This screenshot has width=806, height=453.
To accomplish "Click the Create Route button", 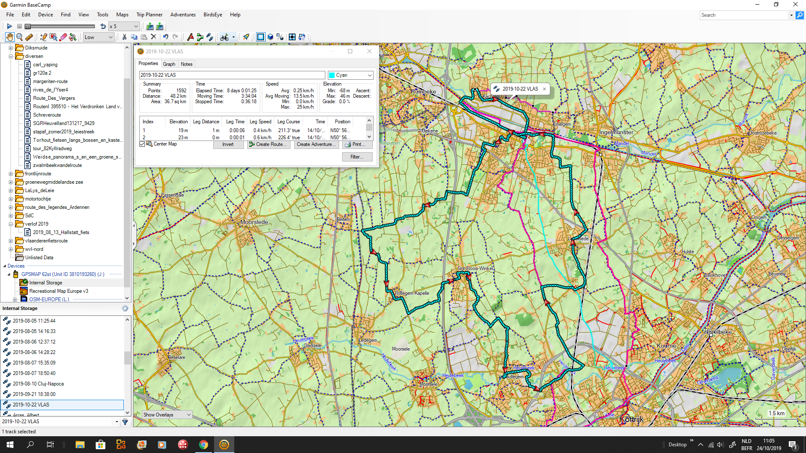I will (269, 144).
